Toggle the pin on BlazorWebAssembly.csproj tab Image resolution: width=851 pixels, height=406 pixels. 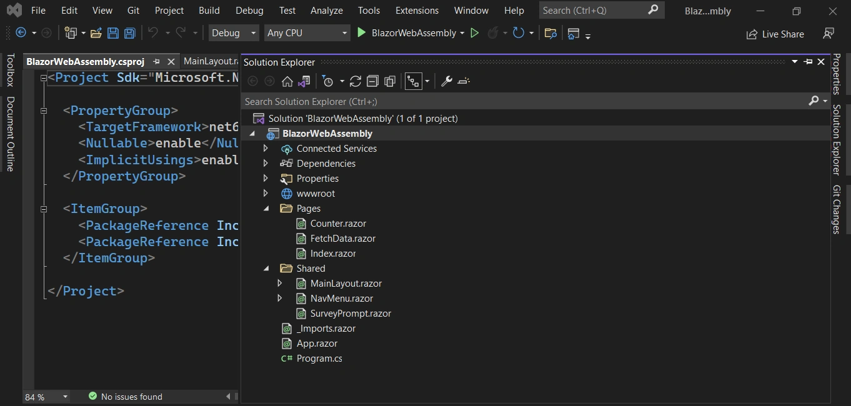(x=156, y=62)
